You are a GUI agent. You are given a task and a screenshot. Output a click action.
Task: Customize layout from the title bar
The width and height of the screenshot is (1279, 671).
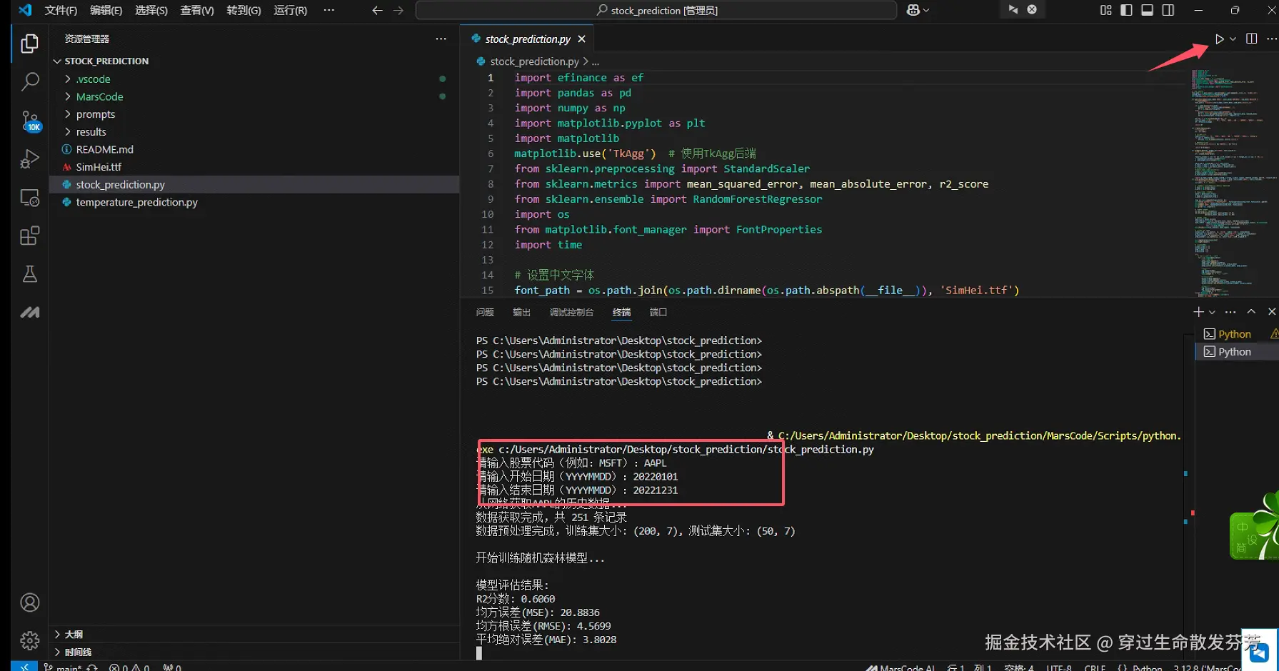point(1105,10)
